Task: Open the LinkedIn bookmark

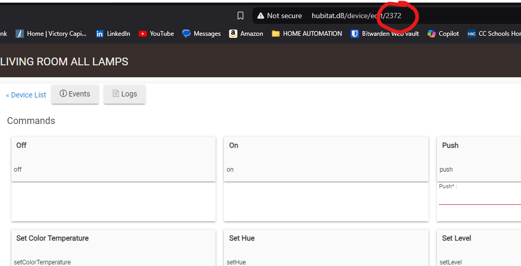Action: 113,34
